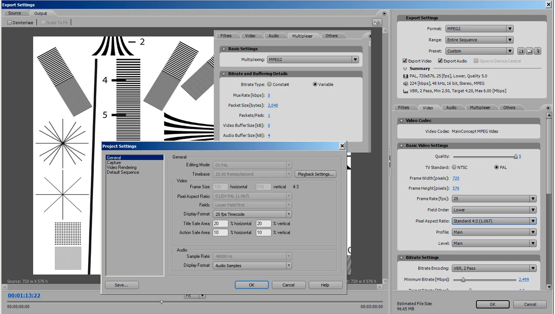Screen dimensions: 555x314
Task: Open the Field Order dropdown
Action: point(494,210)
